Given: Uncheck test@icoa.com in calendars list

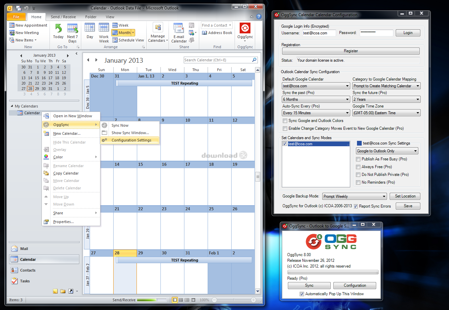Looking at the screenshot, I should pos(285,144).
